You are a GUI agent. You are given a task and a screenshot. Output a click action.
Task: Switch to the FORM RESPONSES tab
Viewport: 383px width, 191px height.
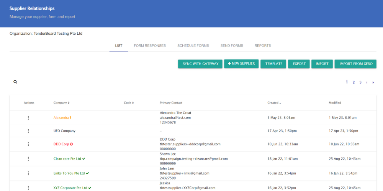click(150, 45)
